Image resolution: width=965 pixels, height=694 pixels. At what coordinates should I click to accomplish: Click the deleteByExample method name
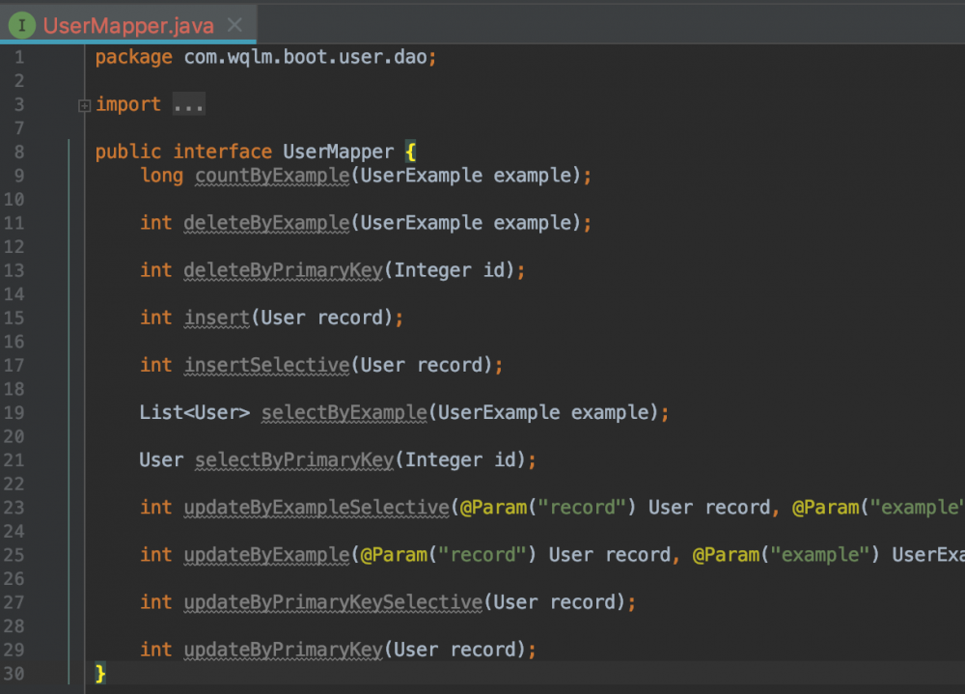(265, 223)
